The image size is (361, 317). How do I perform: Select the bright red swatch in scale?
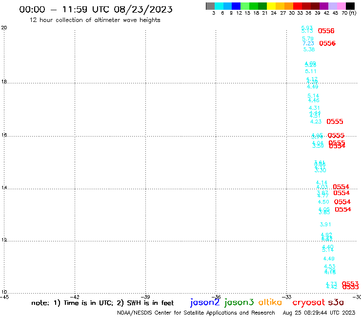(x=298, y=6)
